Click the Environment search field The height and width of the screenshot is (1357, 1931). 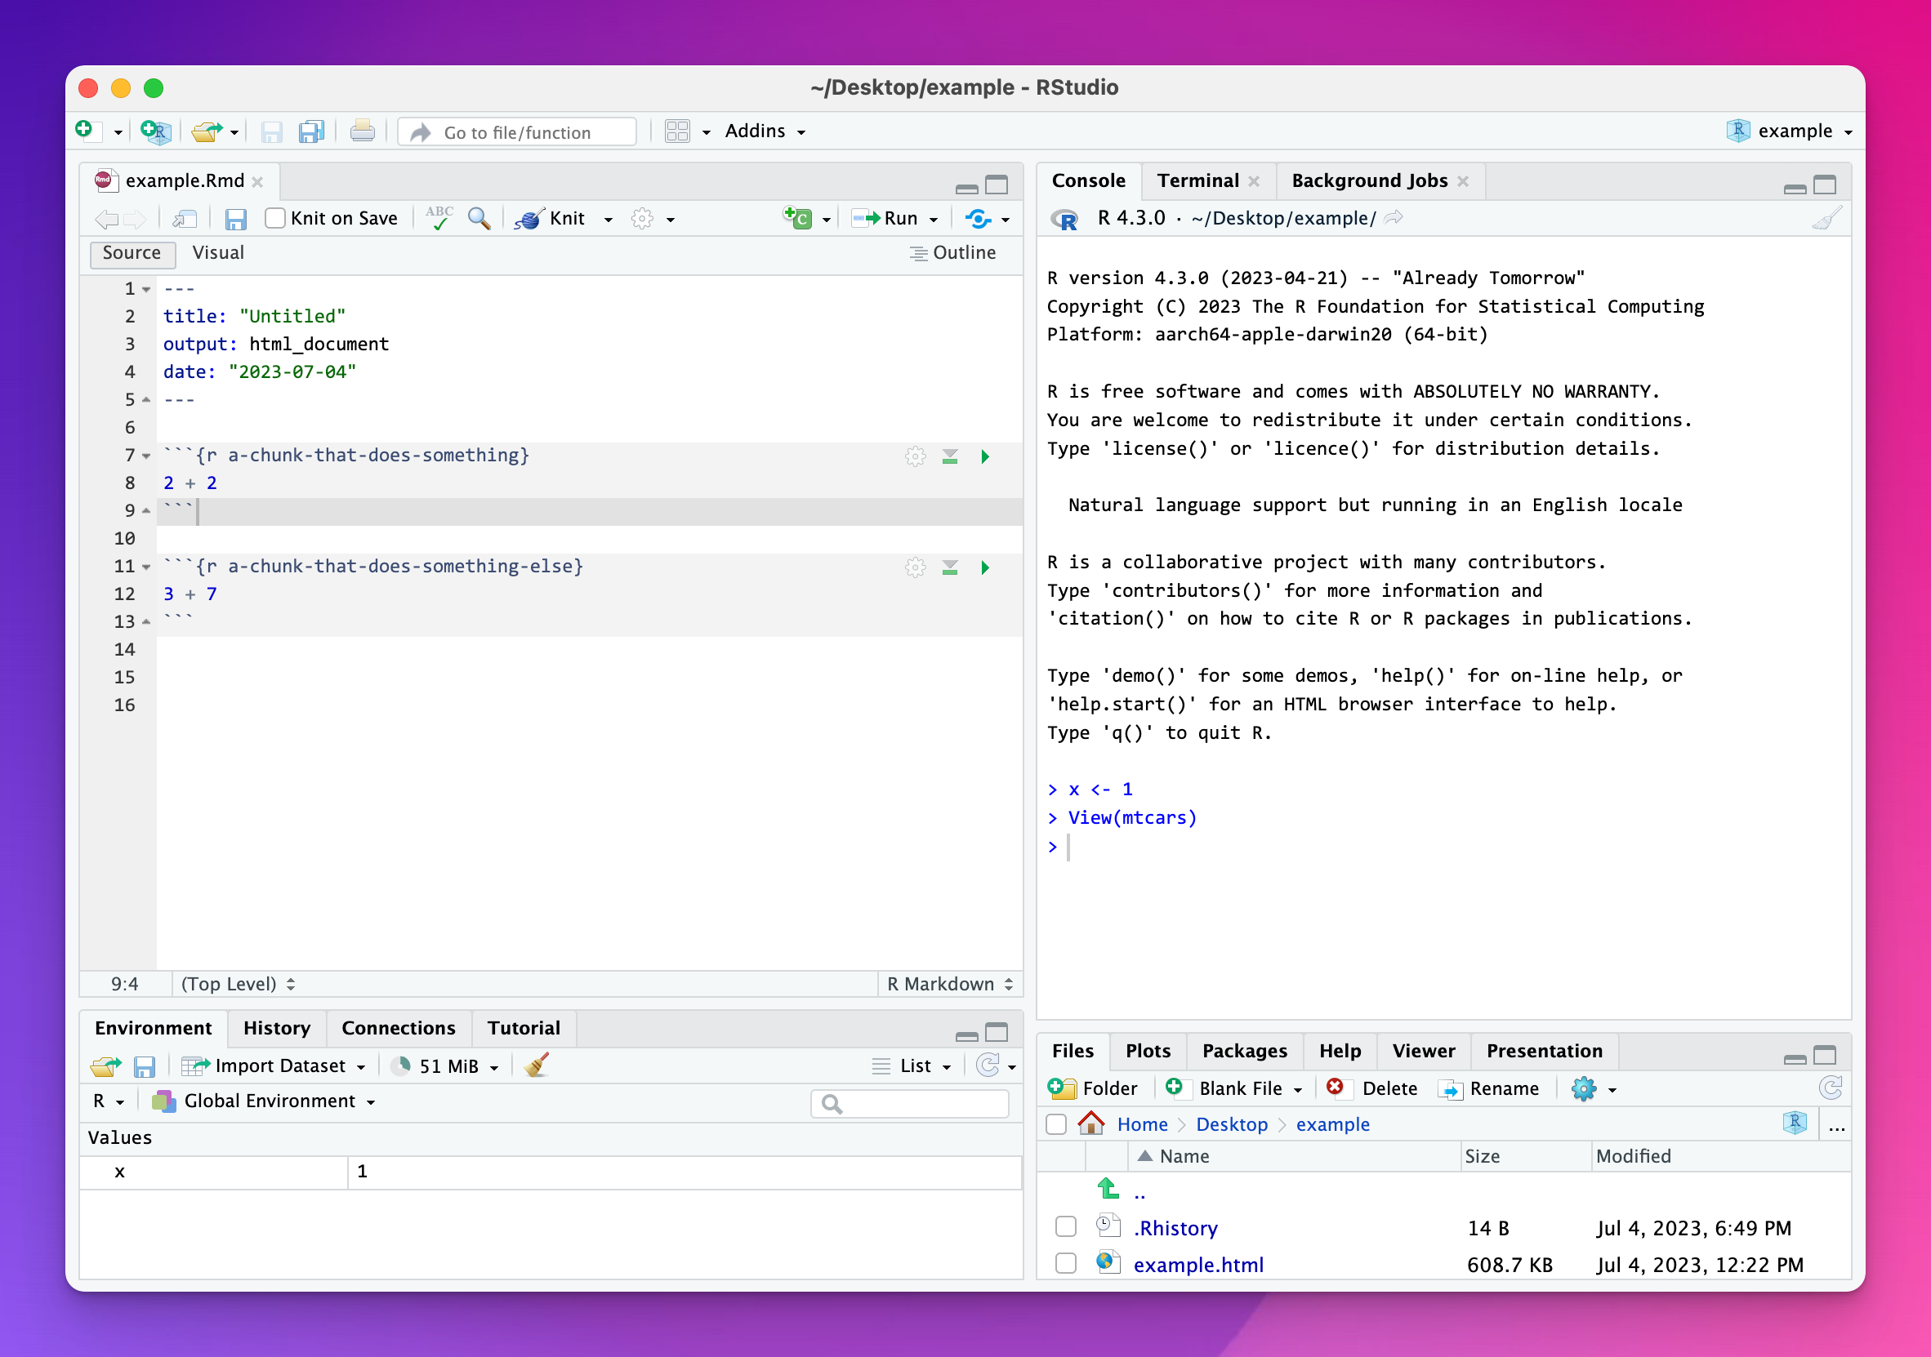[x=910, y=1104]
